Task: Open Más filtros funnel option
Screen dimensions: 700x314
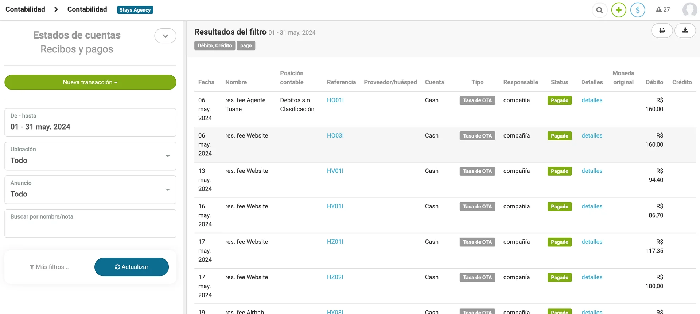Action: [x=49, y=267]
